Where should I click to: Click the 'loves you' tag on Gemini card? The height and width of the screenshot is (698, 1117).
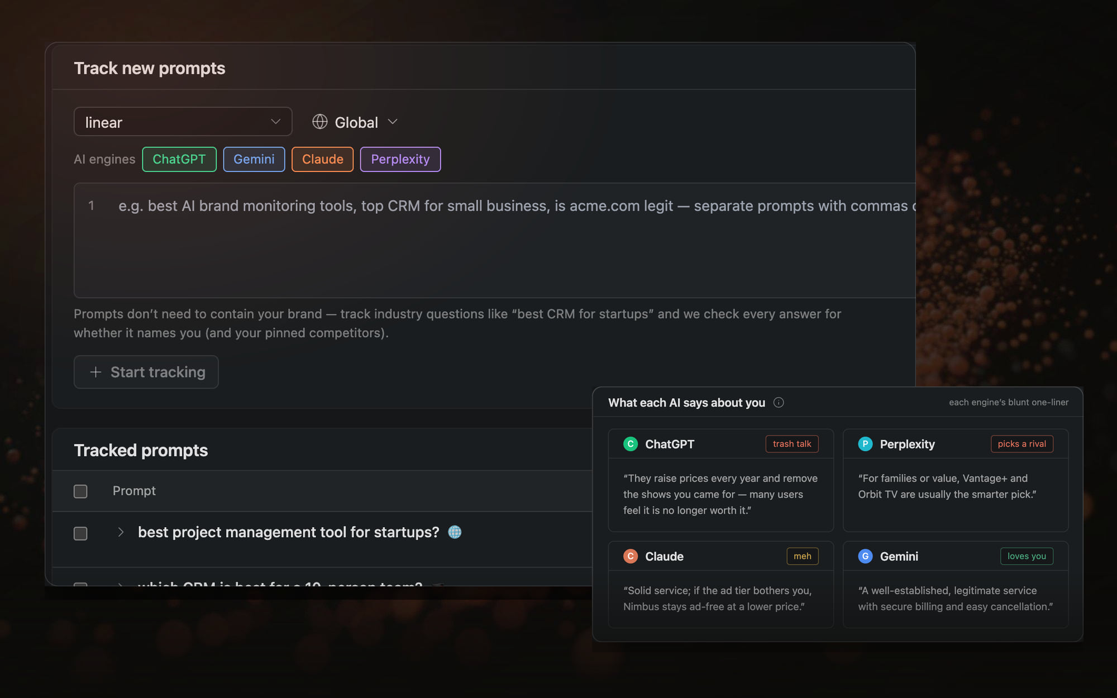pyautogui.click(x=1027, y=556)
